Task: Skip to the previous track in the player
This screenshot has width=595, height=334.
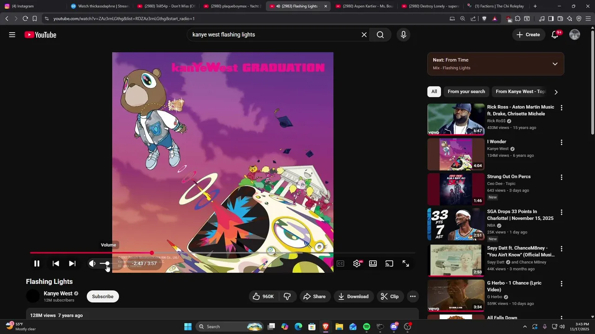Action: pos(56,263)
